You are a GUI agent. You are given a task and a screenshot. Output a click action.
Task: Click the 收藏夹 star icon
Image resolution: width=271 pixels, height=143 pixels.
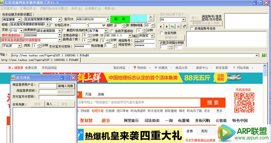point(156,68)
